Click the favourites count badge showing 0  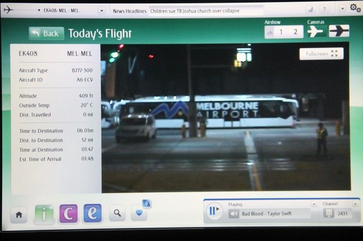tap(146, 204)
